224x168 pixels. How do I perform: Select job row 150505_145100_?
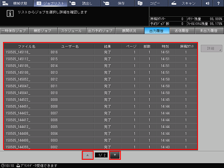coord(101,72)
